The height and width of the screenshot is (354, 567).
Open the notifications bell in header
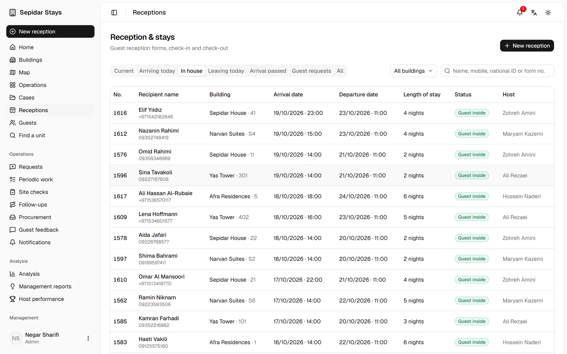point(520,12)
